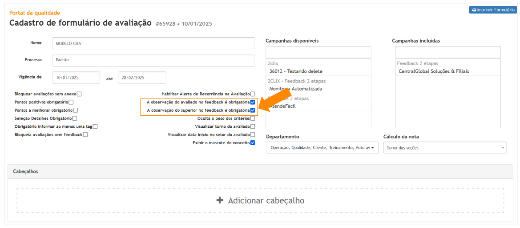Uncheck Exibir o mascote do conceito
The image size is (520, 228).
pos(253,143)
